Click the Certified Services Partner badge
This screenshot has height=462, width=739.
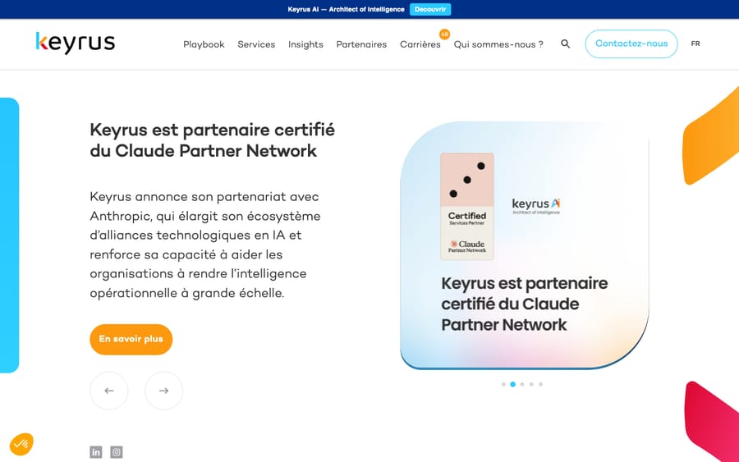click(467, 206)
